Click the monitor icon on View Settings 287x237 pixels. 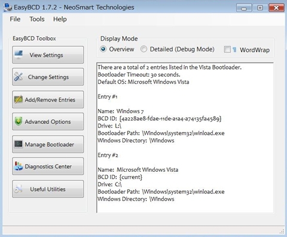(x=19, y=54)
